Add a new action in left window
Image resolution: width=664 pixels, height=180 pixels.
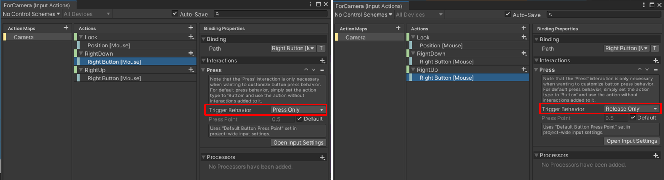(x=191, y=28)
